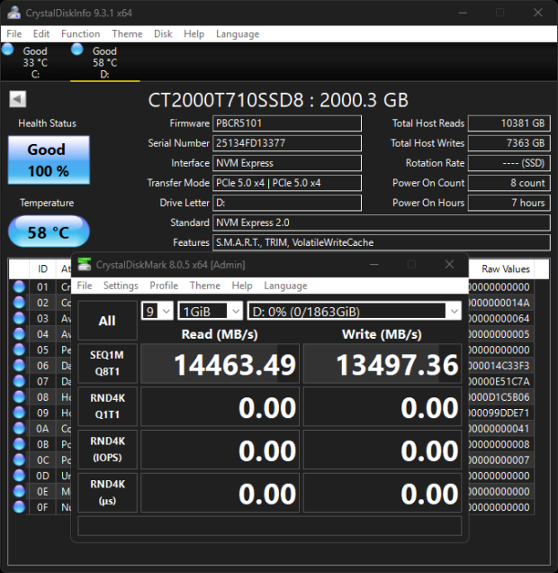Screen dimensions: 558x573
Task: Open the test size dropdown showing 1GiB
Action: coord(211,312)
